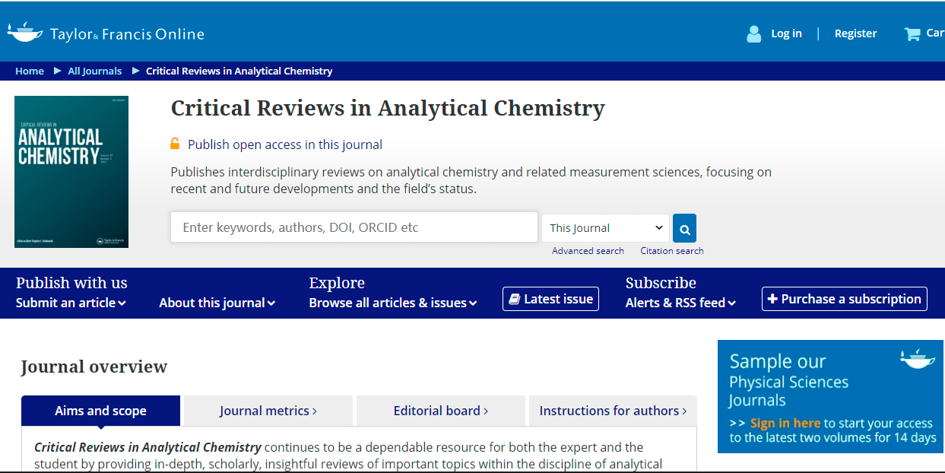Click the orange open access padlock icon
This screenshot has height=473, width=945.
[x=175, y=144]
